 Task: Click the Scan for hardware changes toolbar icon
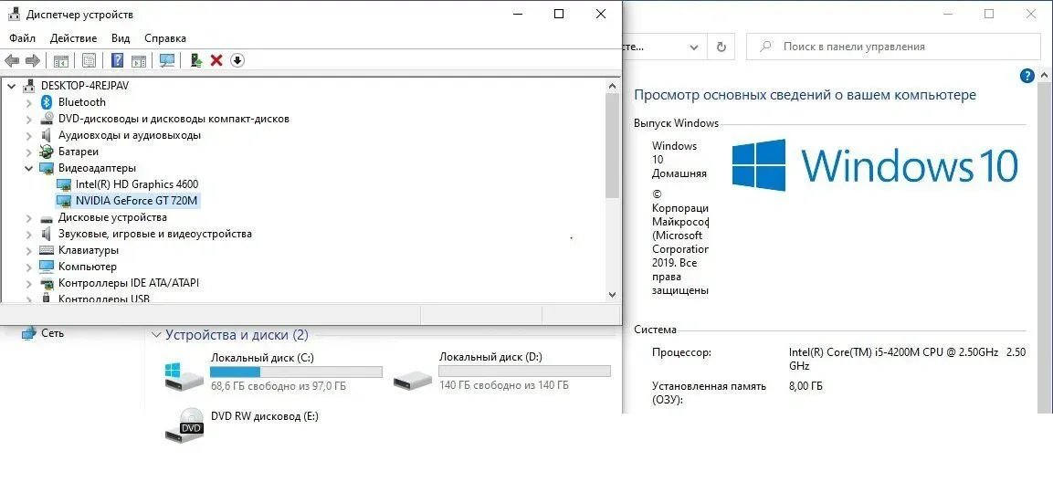click(x=167, y=60)
